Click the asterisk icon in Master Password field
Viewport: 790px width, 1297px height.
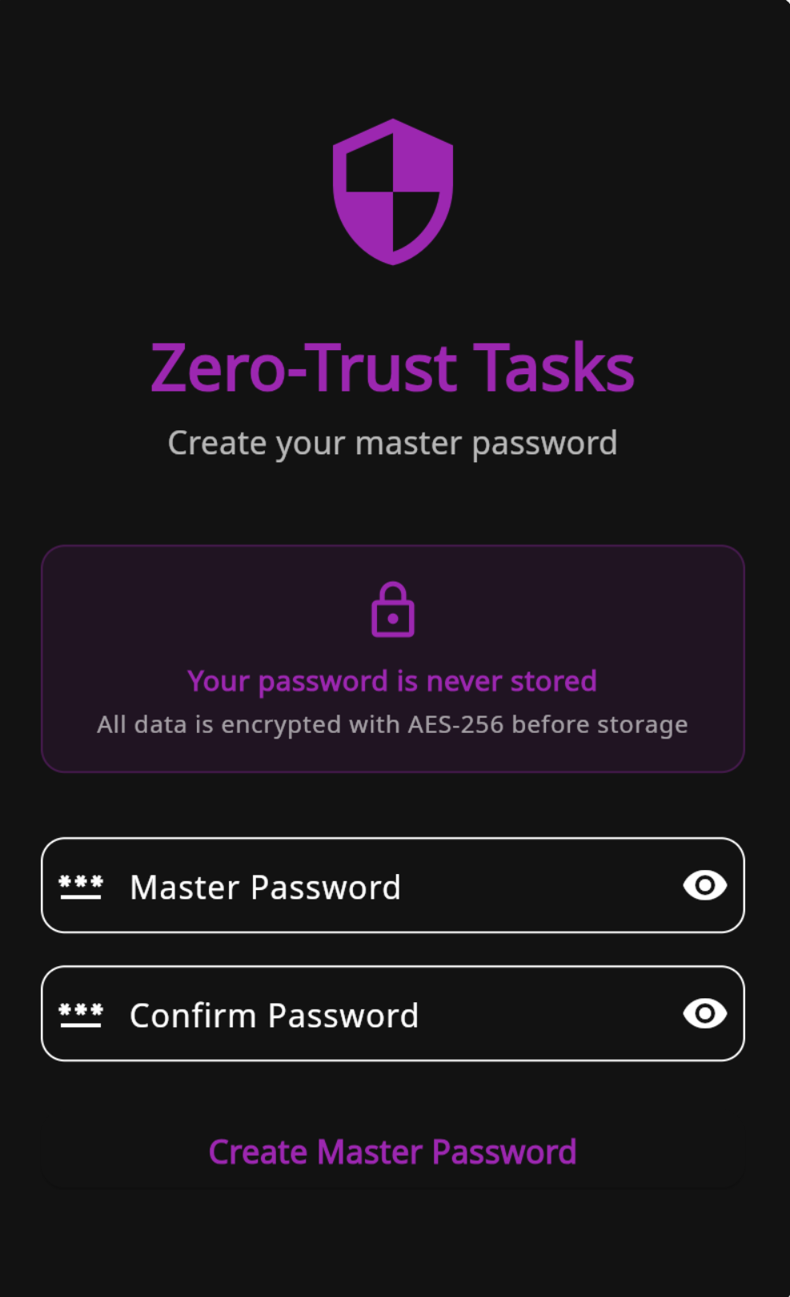tap(81, 886)
